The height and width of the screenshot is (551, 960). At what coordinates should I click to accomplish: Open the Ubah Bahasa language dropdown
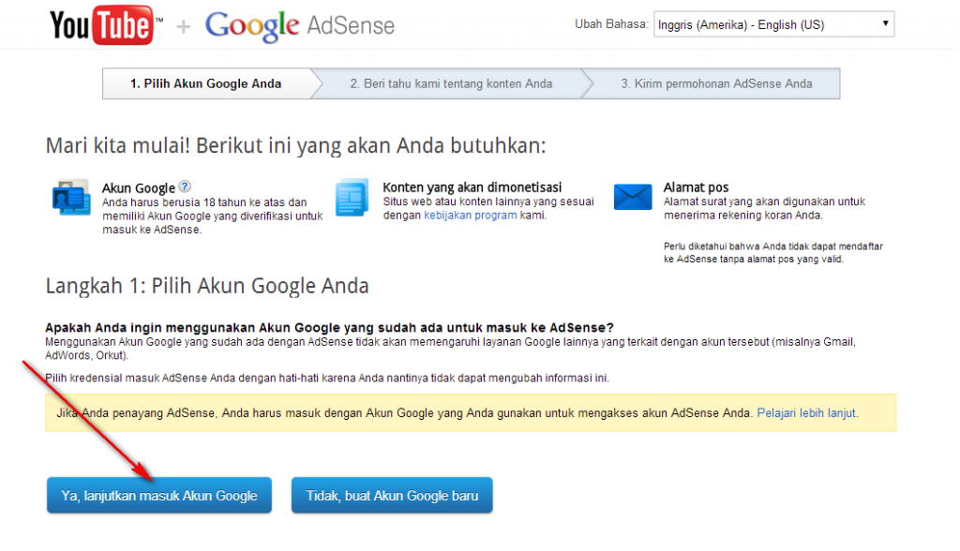[773, 24]
